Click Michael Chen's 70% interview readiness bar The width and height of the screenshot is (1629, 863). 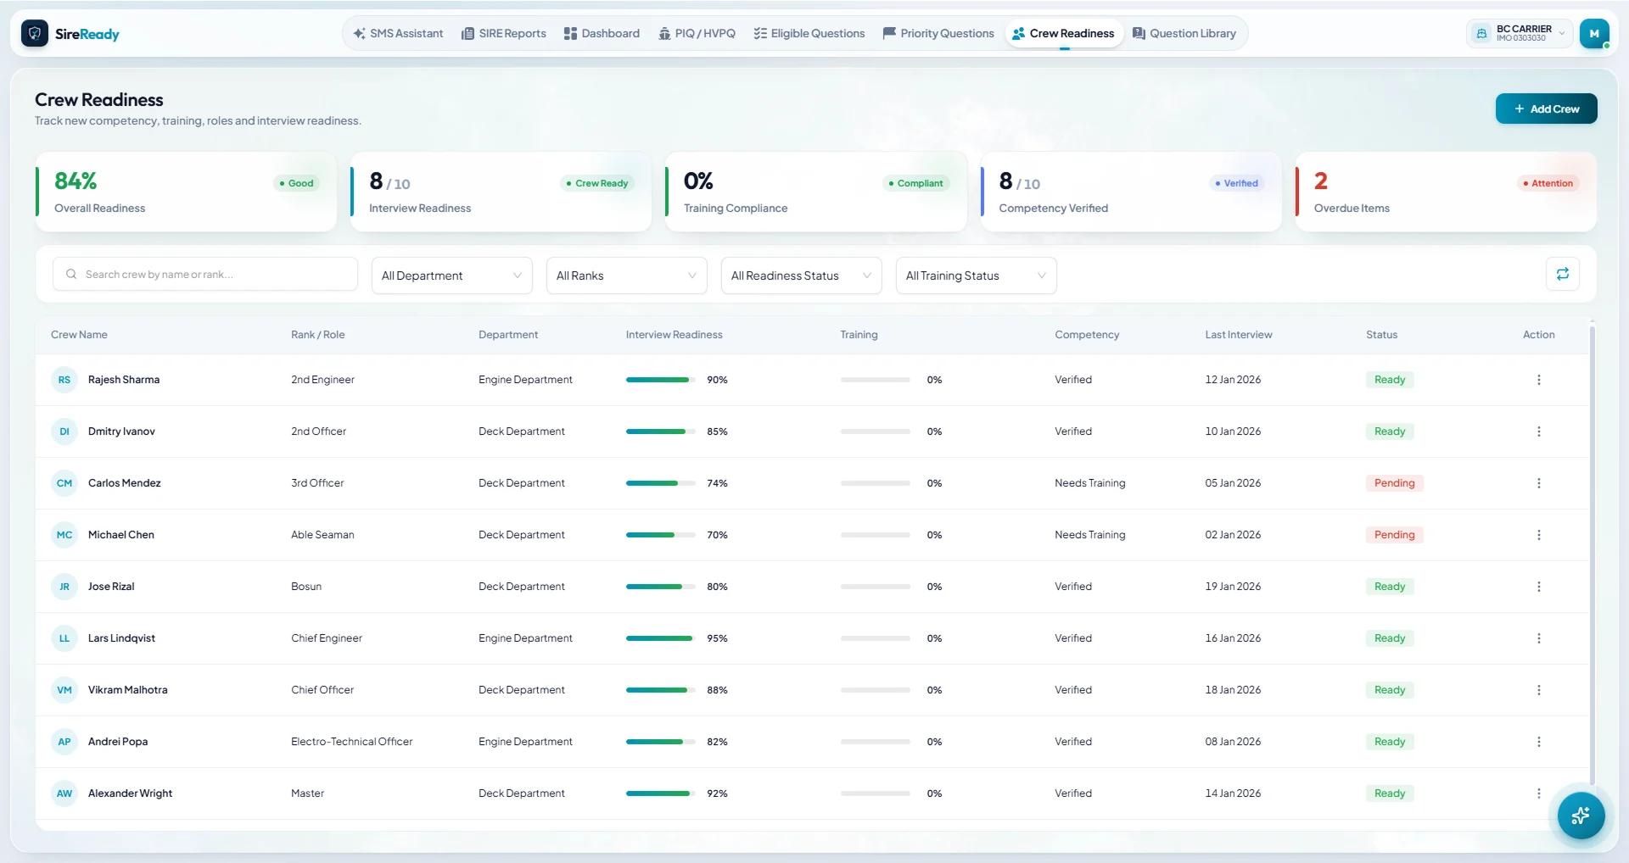660,535
